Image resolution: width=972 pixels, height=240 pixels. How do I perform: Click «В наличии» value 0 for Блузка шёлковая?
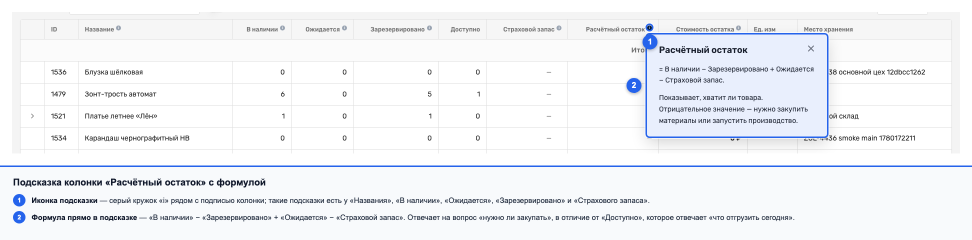point(282,72)
